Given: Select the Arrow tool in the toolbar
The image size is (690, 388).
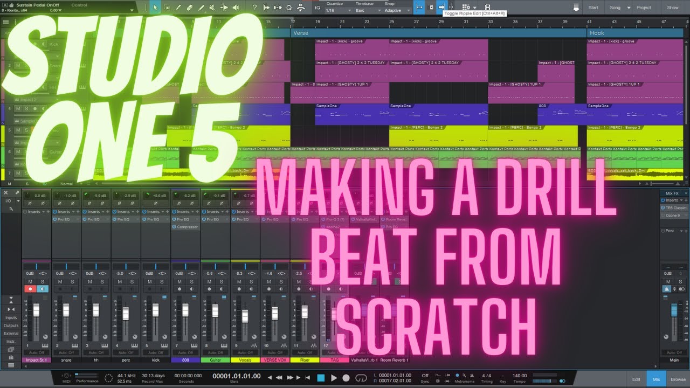Looking at the screenshot, I should [155, 8].
